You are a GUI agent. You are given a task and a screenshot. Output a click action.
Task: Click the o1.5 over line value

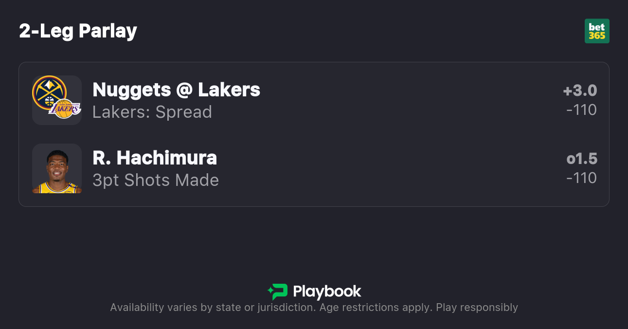[582, 159]
